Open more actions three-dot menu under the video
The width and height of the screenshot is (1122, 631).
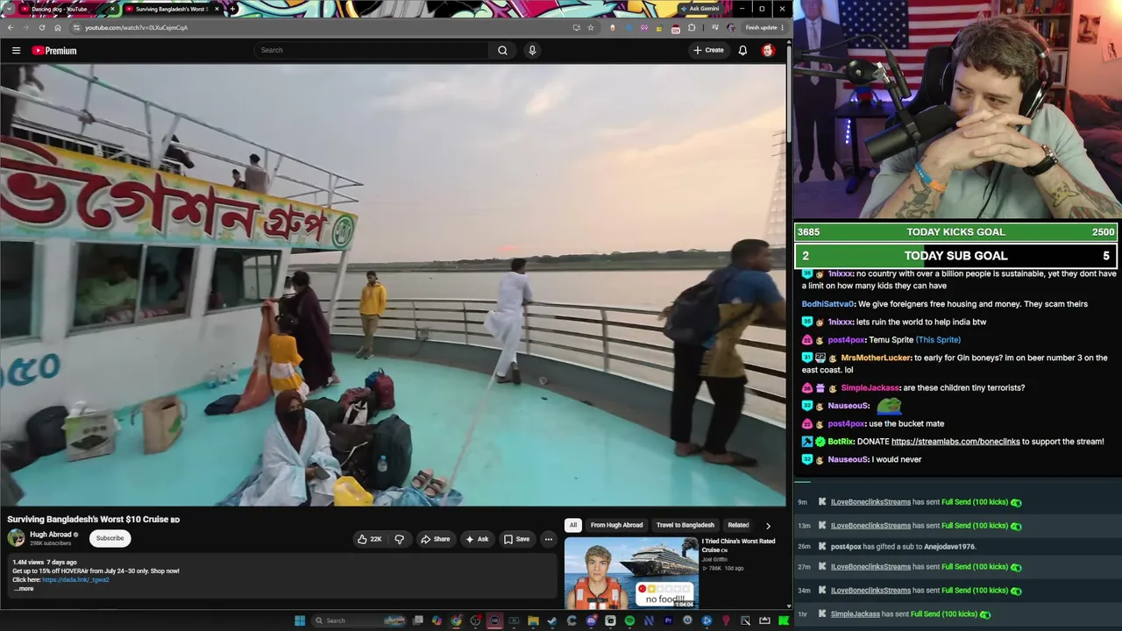549,539
